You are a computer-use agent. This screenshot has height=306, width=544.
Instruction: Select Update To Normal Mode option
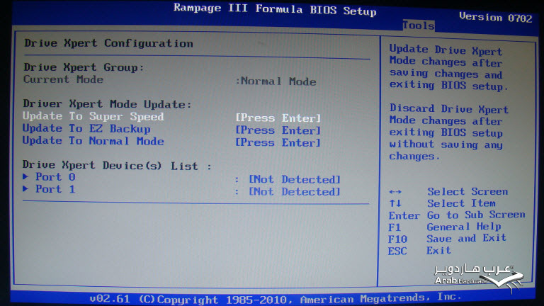[93, 141]
